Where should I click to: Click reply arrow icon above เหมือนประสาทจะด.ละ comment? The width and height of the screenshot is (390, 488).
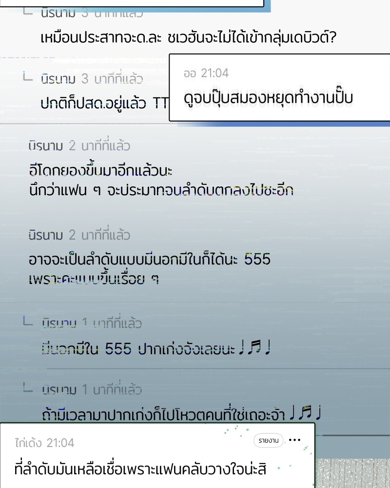pyautogui.click(x=28, y=12)
